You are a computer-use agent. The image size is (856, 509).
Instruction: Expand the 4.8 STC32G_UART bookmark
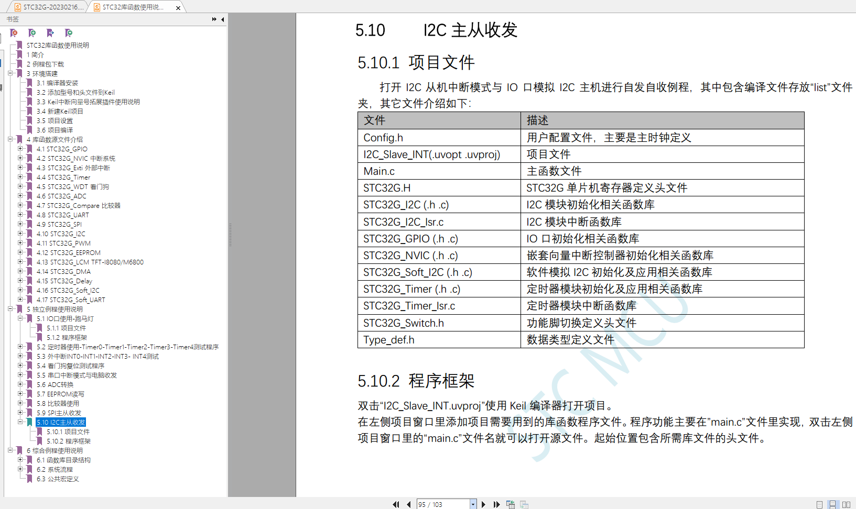click(x=20, y=215)
